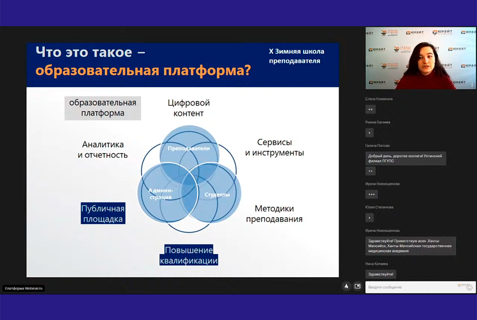Select message 'Добрый день, дорогие коллеги!'
This screenshot has height=320, width=477.
pyautogui.click(x=406, y=158)
